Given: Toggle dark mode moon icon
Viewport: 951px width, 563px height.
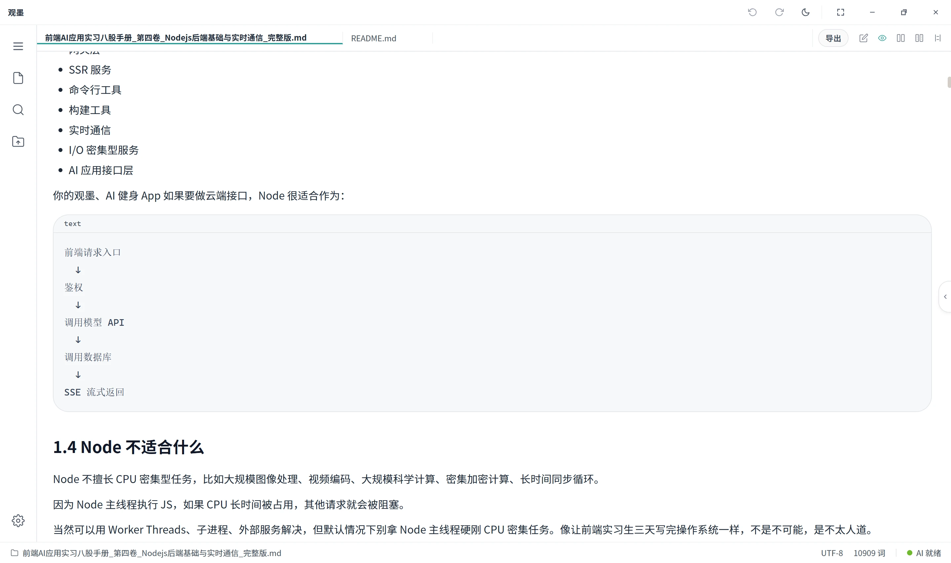Looking at the screenshot, I should [805, 12].
